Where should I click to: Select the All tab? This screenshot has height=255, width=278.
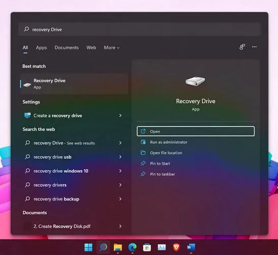pyautogui.click(x=25, y=47)
